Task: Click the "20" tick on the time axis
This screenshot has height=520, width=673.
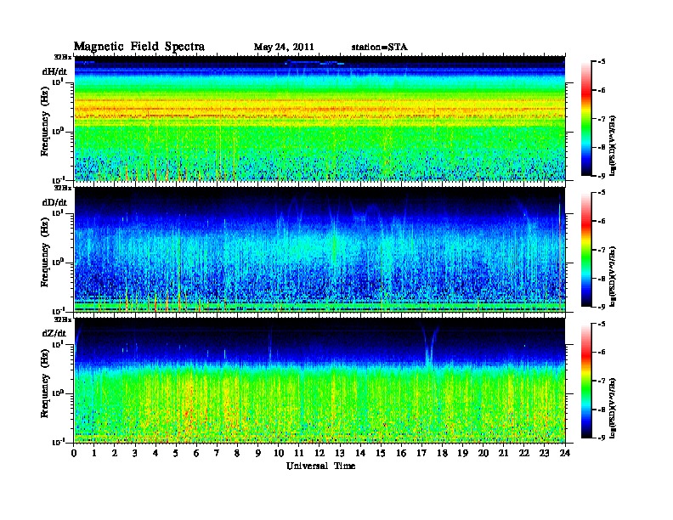Action: coord(484,454)
